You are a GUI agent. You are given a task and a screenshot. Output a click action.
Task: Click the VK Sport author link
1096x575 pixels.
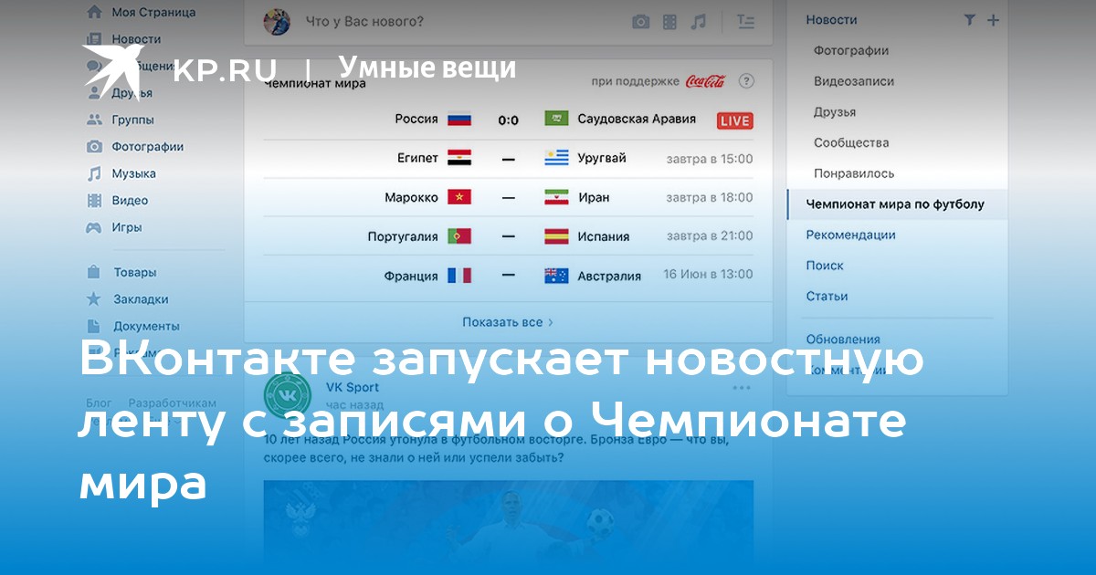pos(353,387)
